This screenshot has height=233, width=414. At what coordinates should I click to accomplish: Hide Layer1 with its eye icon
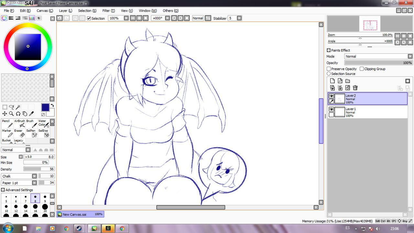(x=332, y=109)
